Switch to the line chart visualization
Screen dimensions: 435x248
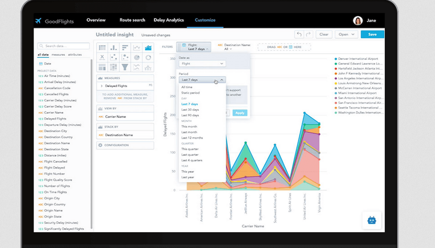pyautogui.click(x=137, y=48)
